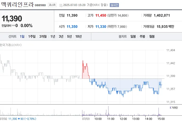Click the 07/02 previous day summary

pos(18,119)
